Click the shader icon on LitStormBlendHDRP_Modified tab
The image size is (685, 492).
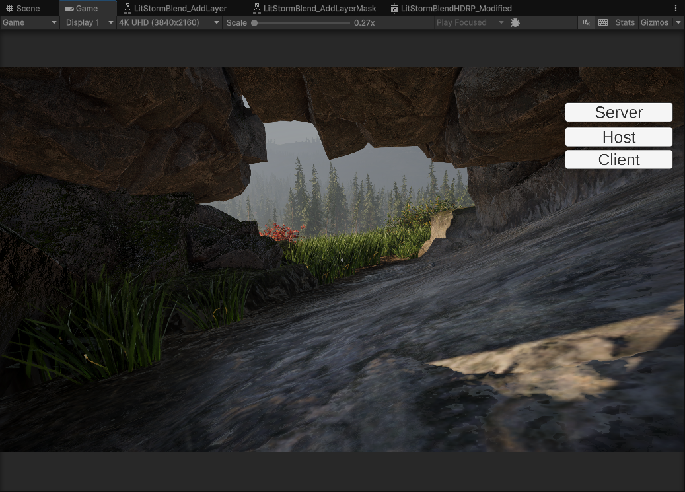click(394, 9)
